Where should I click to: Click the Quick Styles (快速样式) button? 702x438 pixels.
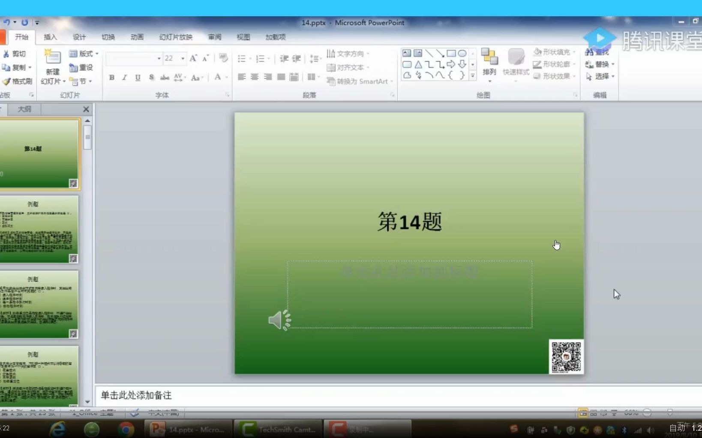click(x=516, y=65)
